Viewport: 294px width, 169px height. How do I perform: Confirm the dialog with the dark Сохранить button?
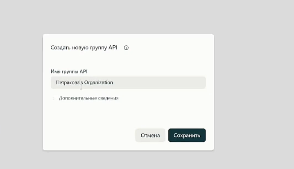tap(187, 135)
